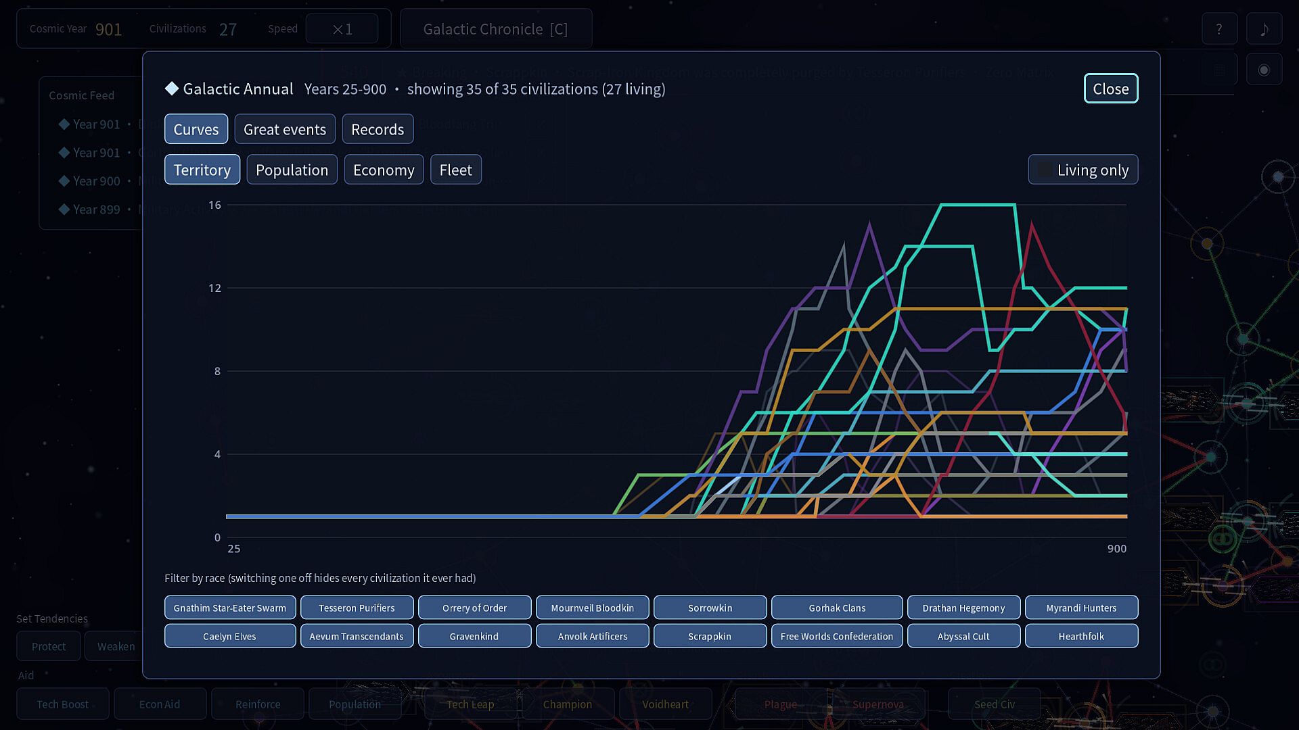1299x730 pixels.
Task: Change the simulation speed ×1 control
Action: (x=342, y=29)
